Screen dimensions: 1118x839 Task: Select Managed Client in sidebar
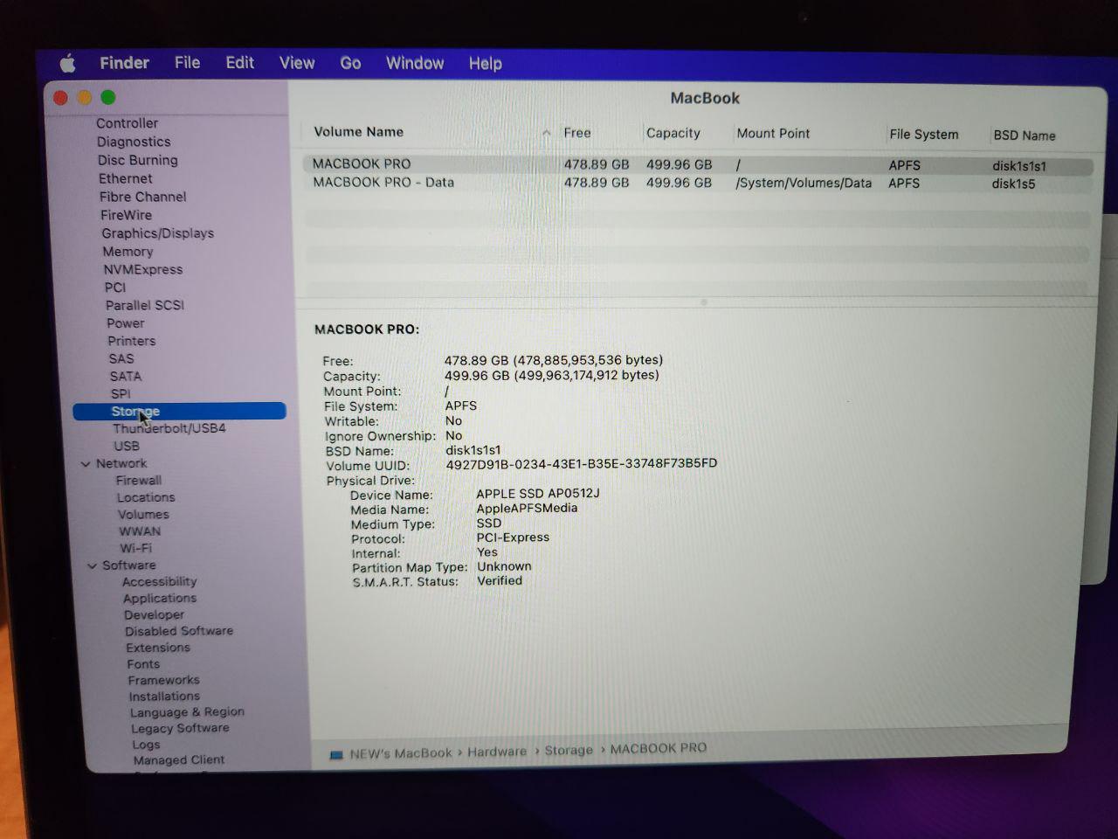(179, 760)
